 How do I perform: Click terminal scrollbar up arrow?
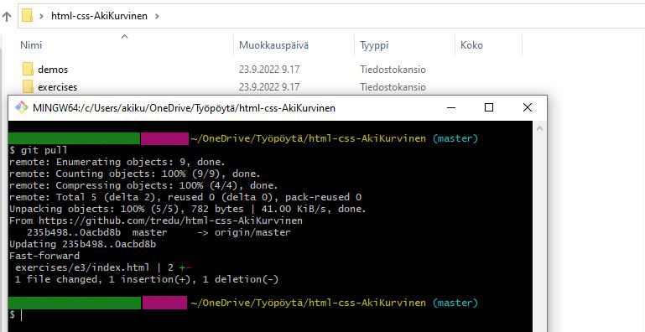[539, 129]
